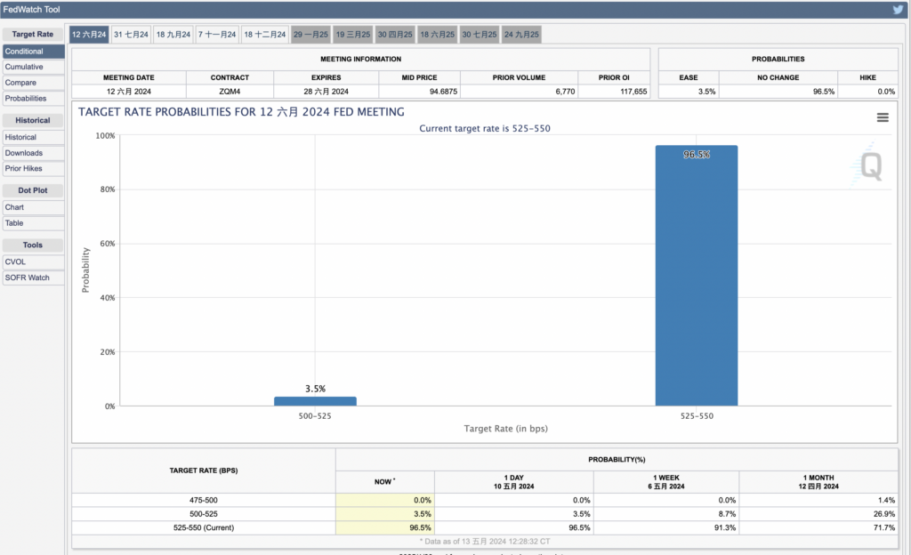
Task: Select the 29 一月25 meeting tab
Action: (x=310, y=35)
